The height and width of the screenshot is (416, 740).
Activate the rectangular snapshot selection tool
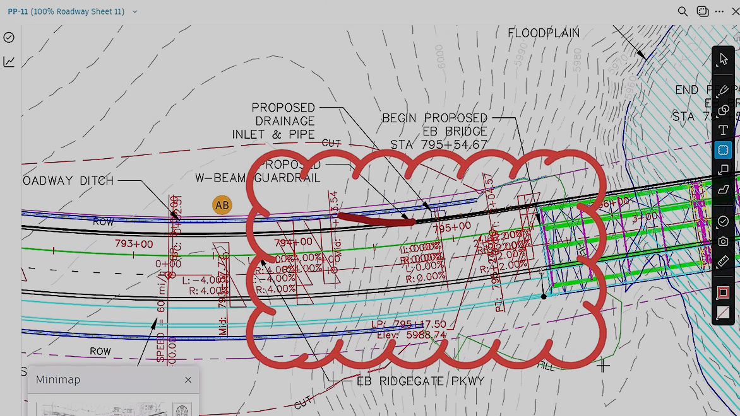[x=724, y=149]
